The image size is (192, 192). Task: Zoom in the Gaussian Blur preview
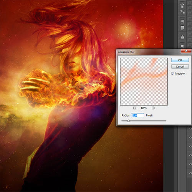coord(153,108)
